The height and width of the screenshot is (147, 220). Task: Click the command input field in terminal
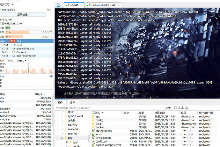pos(102,93)
